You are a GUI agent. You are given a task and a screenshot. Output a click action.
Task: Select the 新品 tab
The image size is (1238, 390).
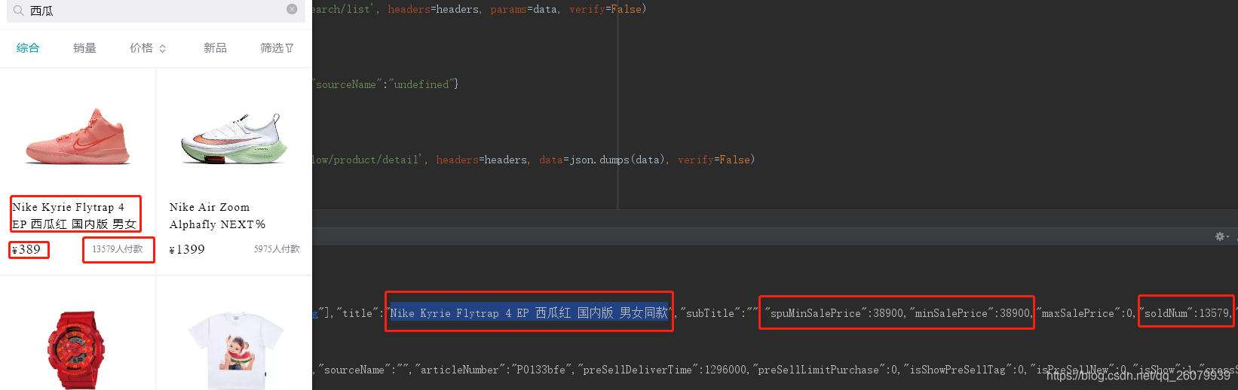pyautogui.click(x=215, y=48)
